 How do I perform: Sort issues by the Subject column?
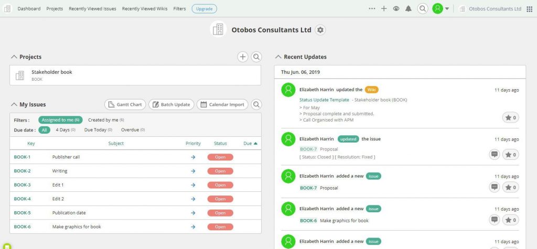point(116,144)
